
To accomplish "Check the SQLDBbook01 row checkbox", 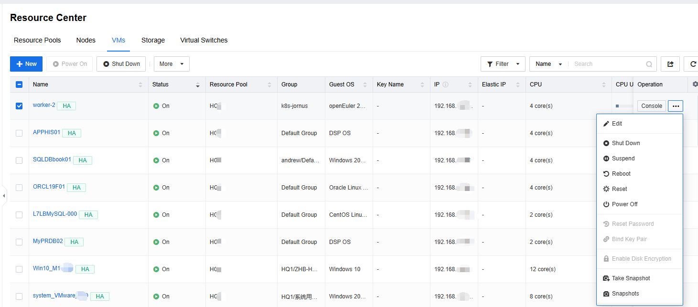I will [19, 160].
